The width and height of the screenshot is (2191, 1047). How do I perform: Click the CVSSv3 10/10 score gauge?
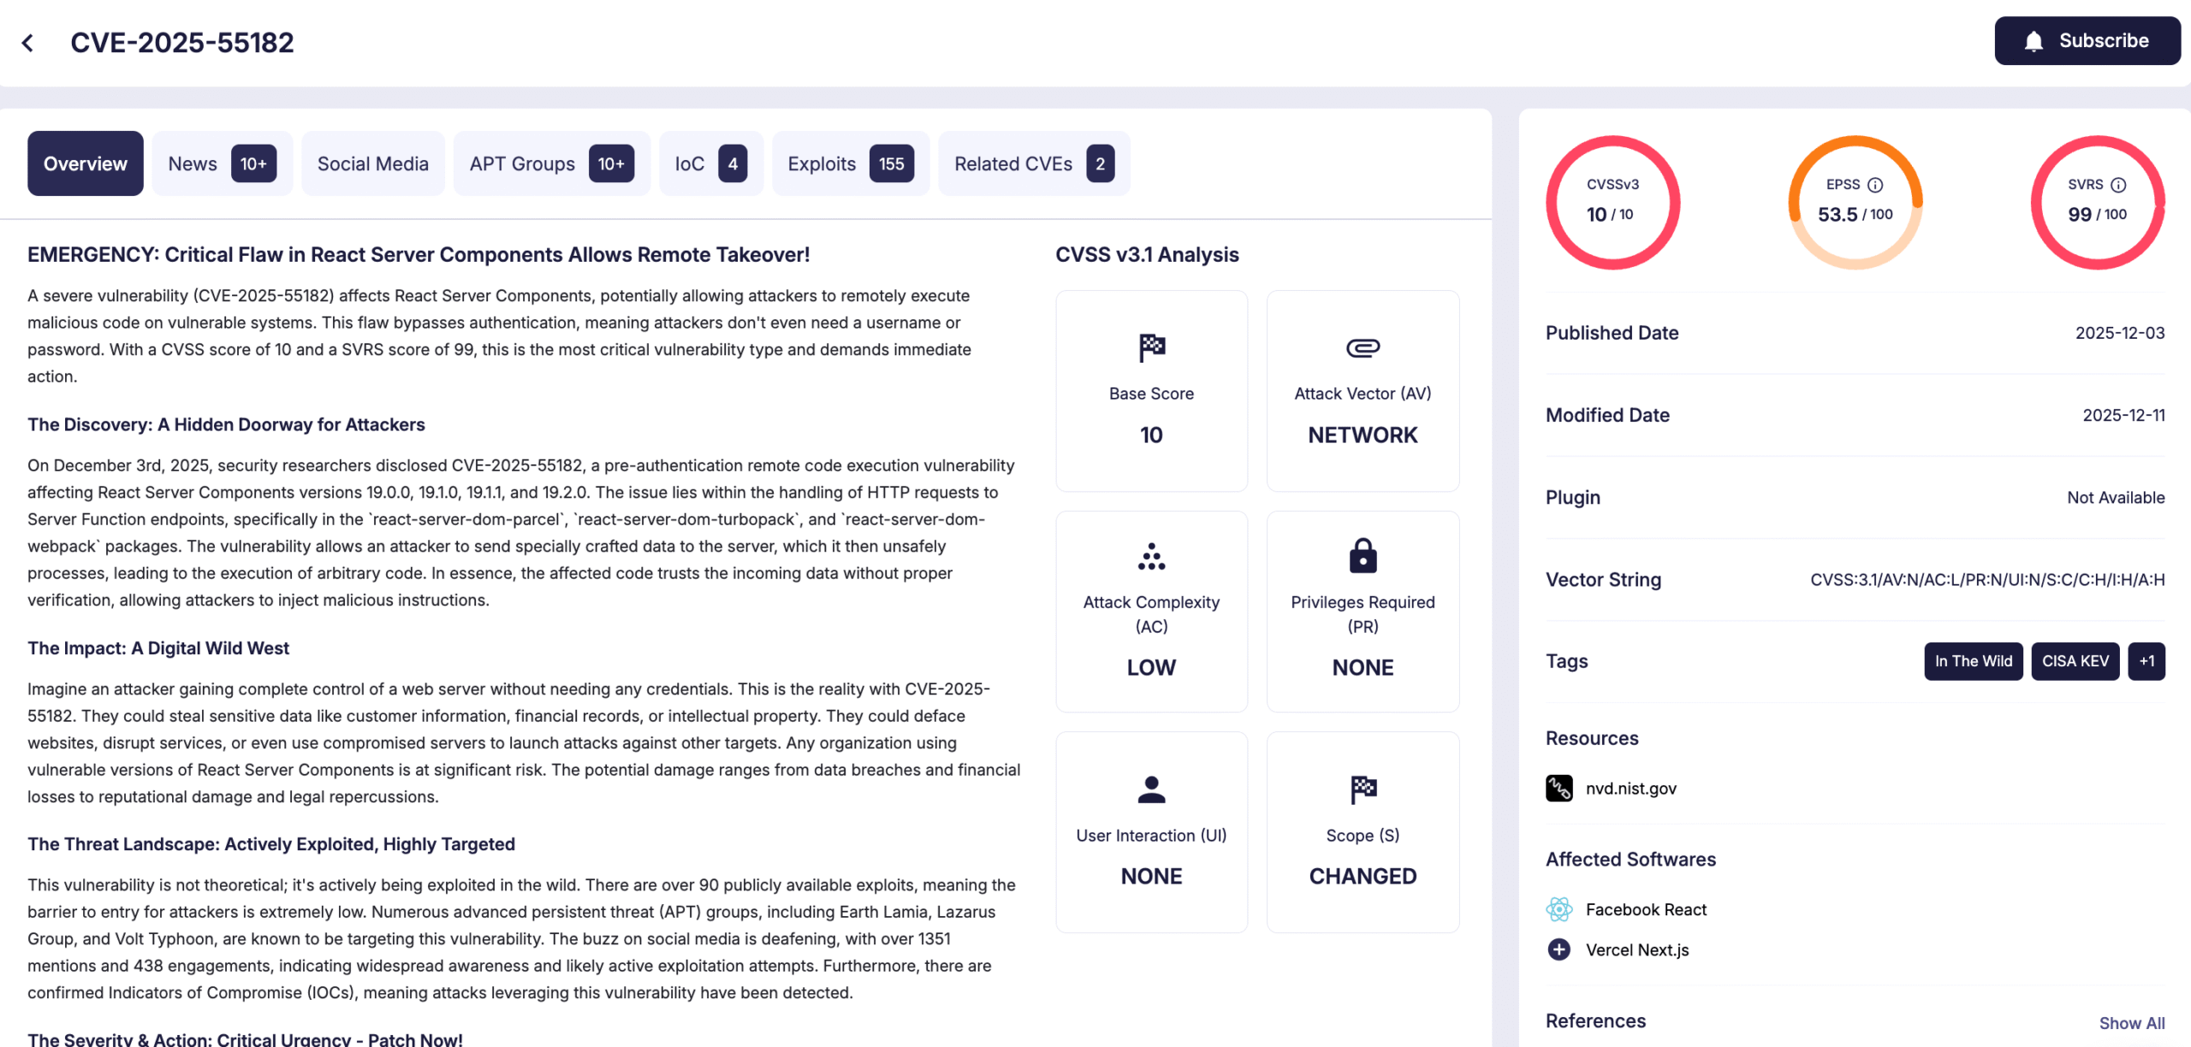(x=1612, y=203)
